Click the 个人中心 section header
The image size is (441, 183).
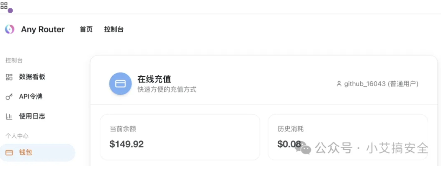[x=17, y=136]
